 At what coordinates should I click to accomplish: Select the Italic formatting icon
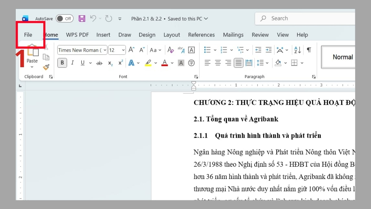pos(72,63)
